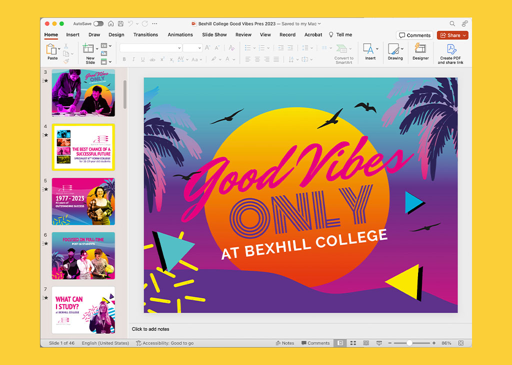The height and width of the screenshot is (365, 512).
Task: Open the Tell me search box
Action: click(340, 34)
